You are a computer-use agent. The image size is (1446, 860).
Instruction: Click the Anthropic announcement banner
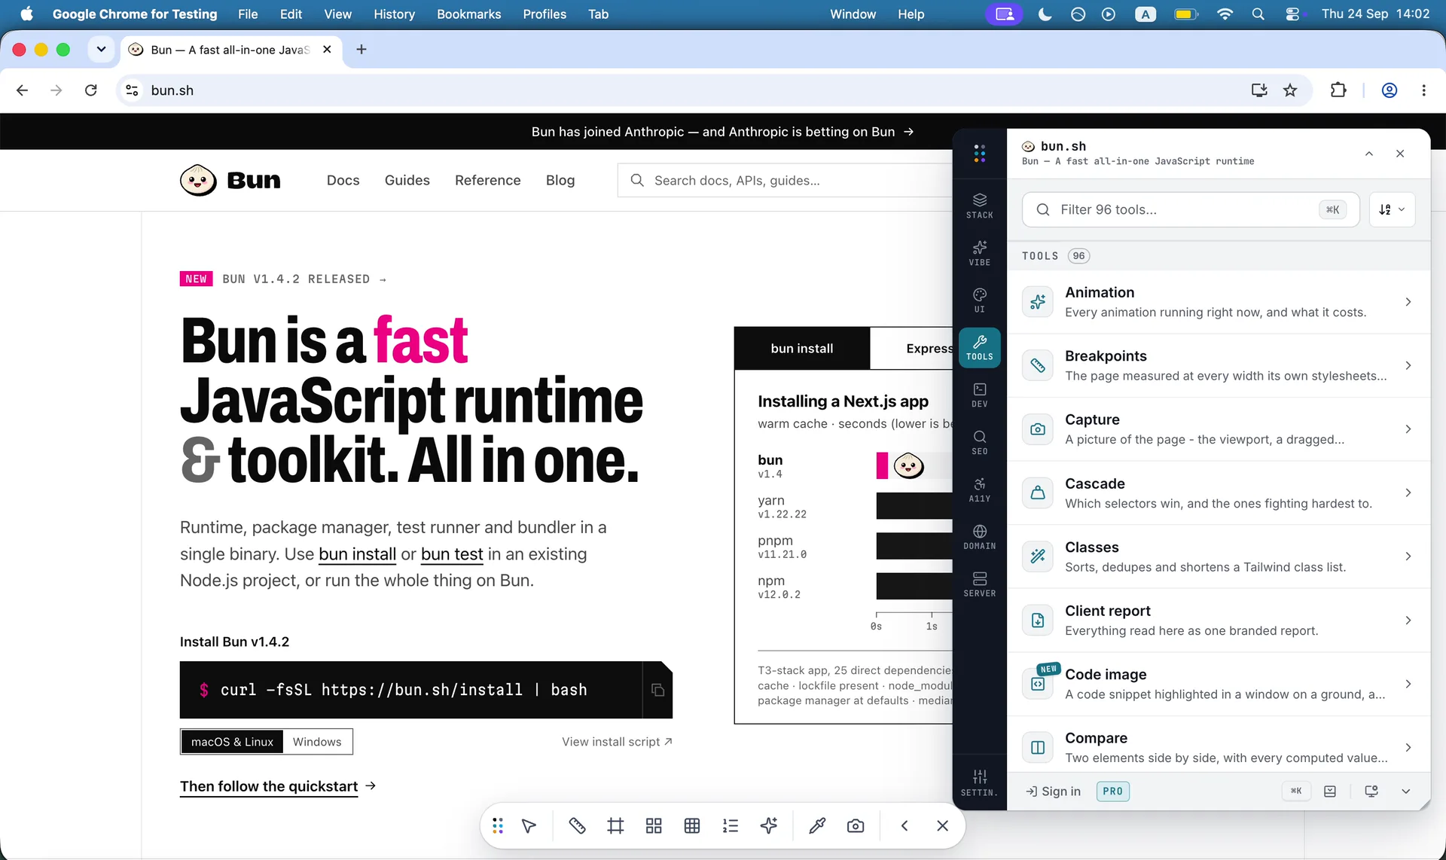[x=722, y=132]
